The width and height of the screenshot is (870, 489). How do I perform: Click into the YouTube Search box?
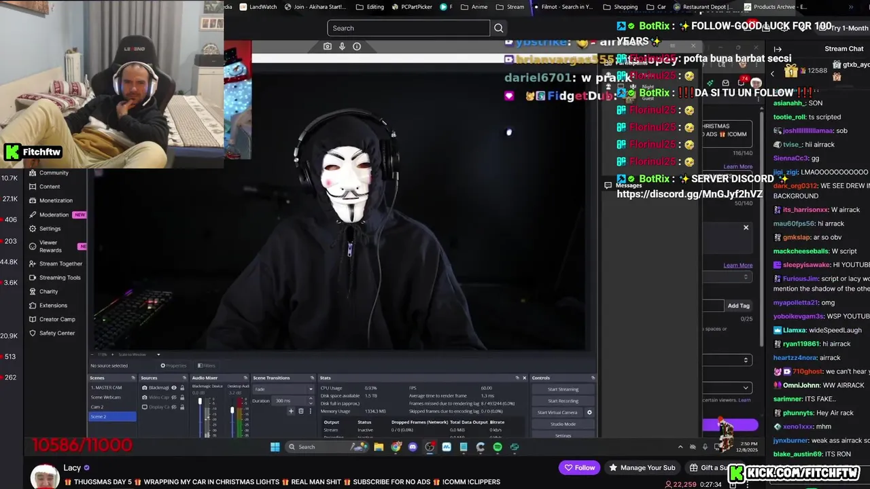(x=408, y=28)
